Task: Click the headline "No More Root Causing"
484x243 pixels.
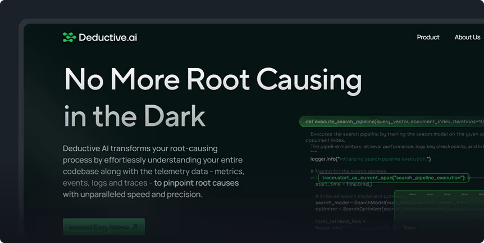Action: point(213,80)
